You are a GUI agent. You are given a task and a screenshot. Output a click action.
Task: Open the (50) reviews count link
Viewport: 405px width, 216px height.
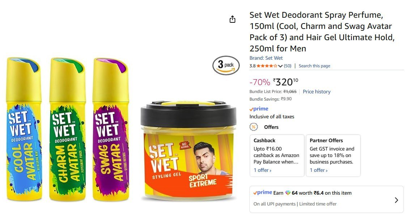click(287, 66)
